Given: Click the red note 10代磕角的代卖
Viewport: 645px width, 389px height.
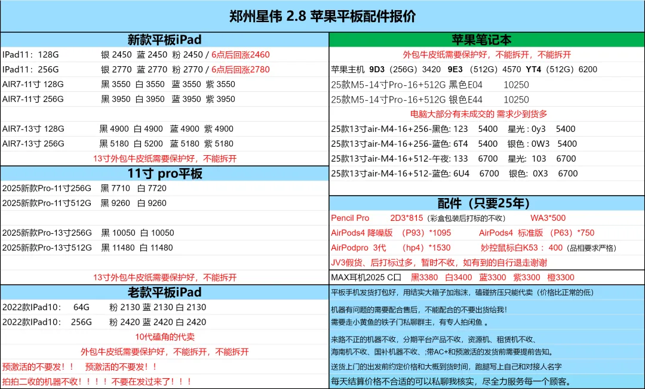Looking at the screenshot, I should [165, 337].
